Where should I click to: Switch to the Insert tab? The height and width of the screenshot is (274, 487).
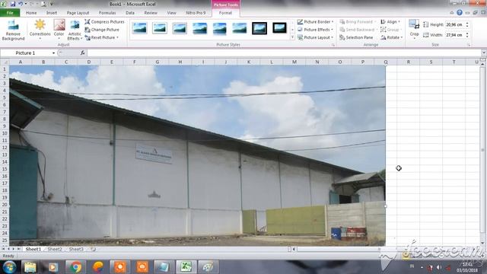pyautogui.click(x=52, y=13)
